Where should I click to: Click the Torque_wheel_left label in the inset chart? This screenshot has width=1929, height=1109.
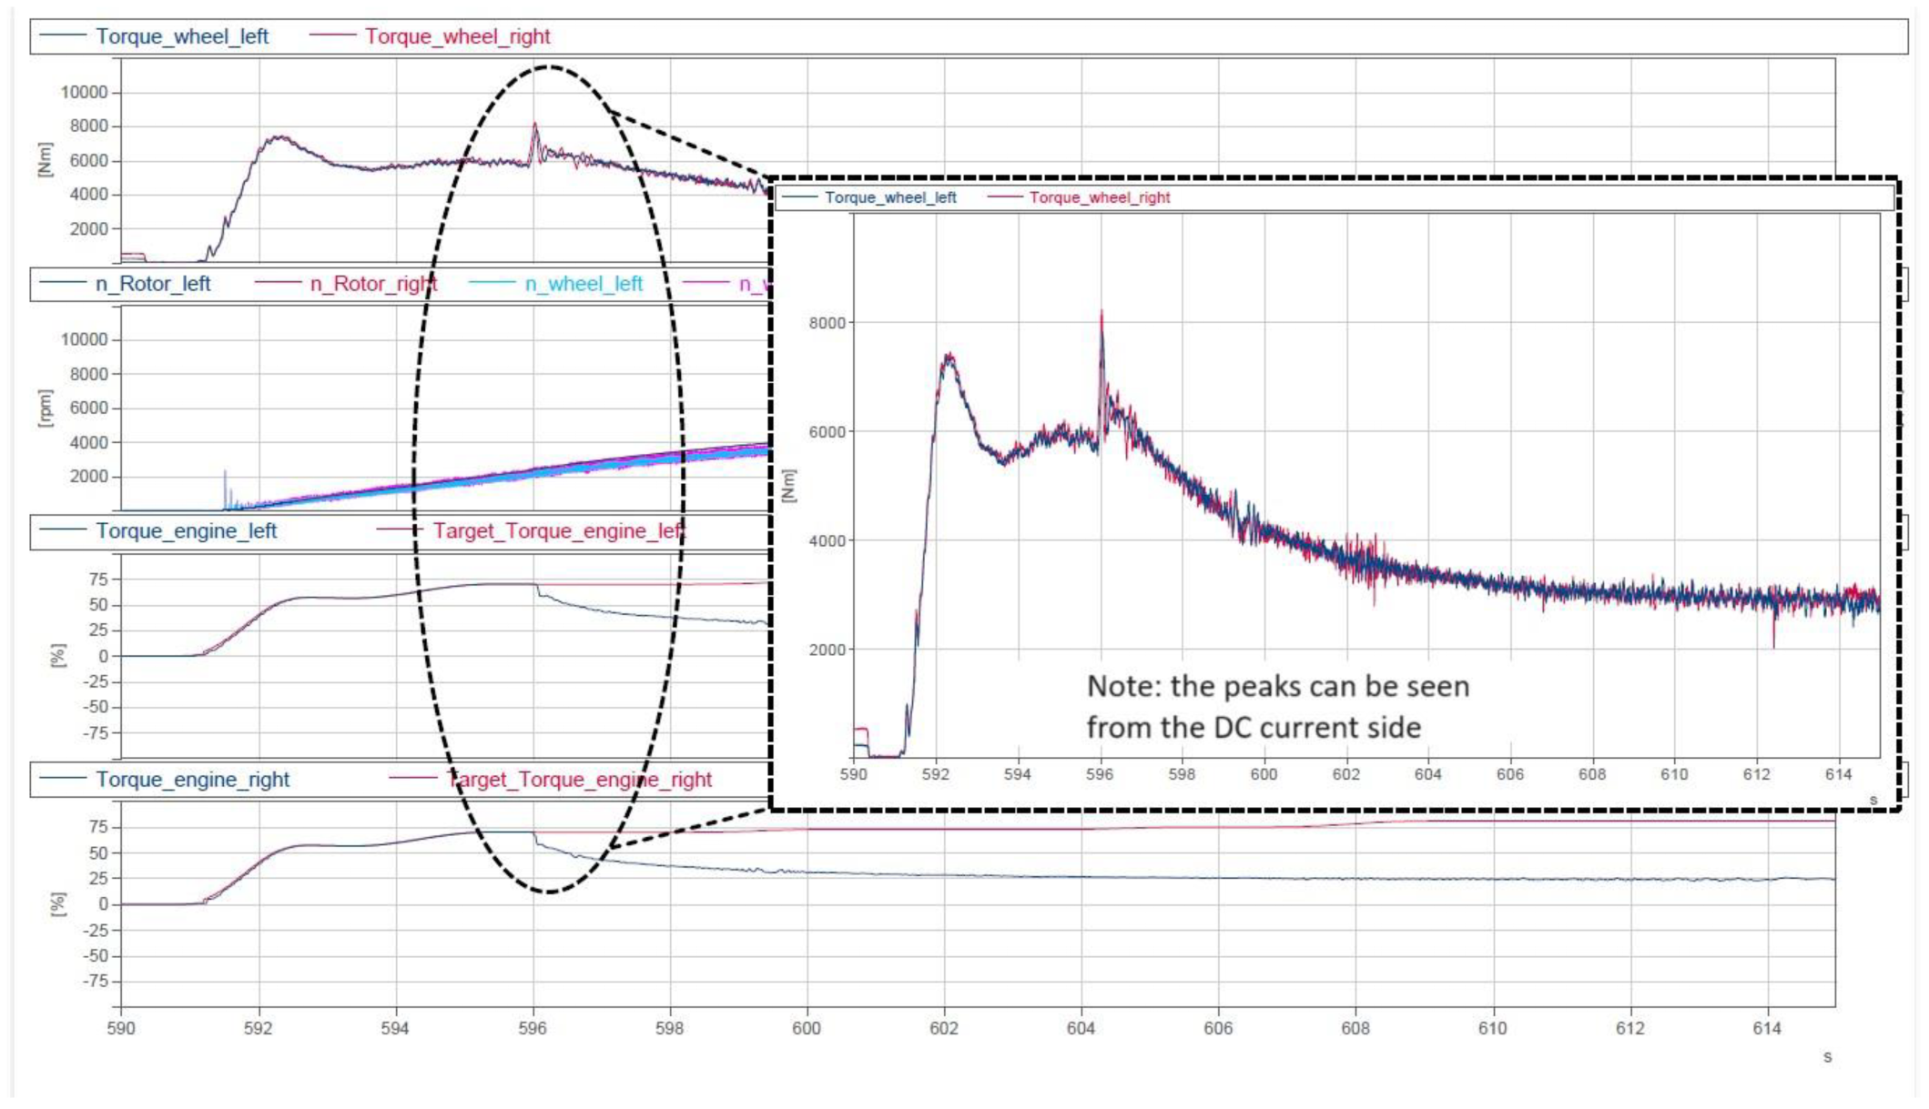(x=890, y=197)
